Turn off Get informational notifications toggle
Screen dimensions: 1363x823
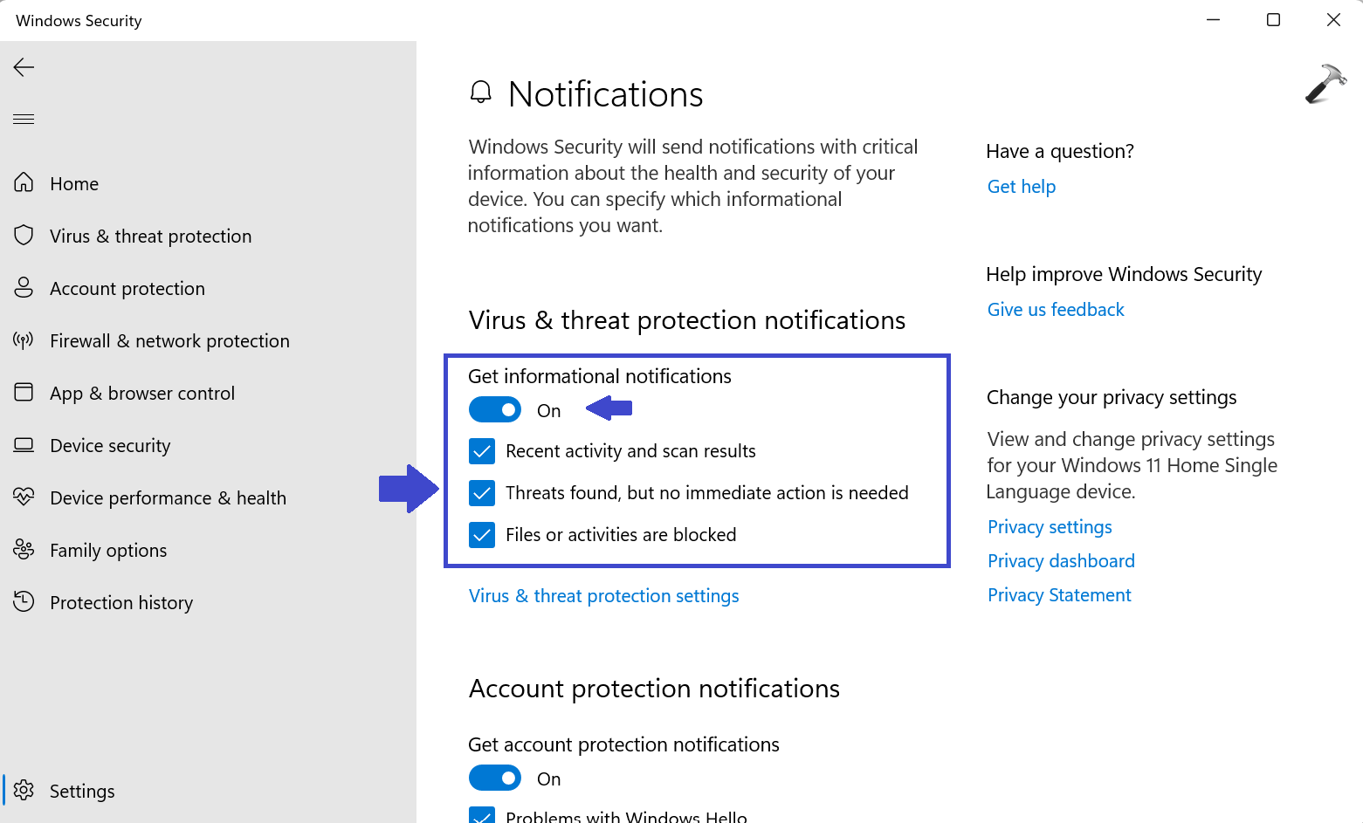click(x=495, y=409)
